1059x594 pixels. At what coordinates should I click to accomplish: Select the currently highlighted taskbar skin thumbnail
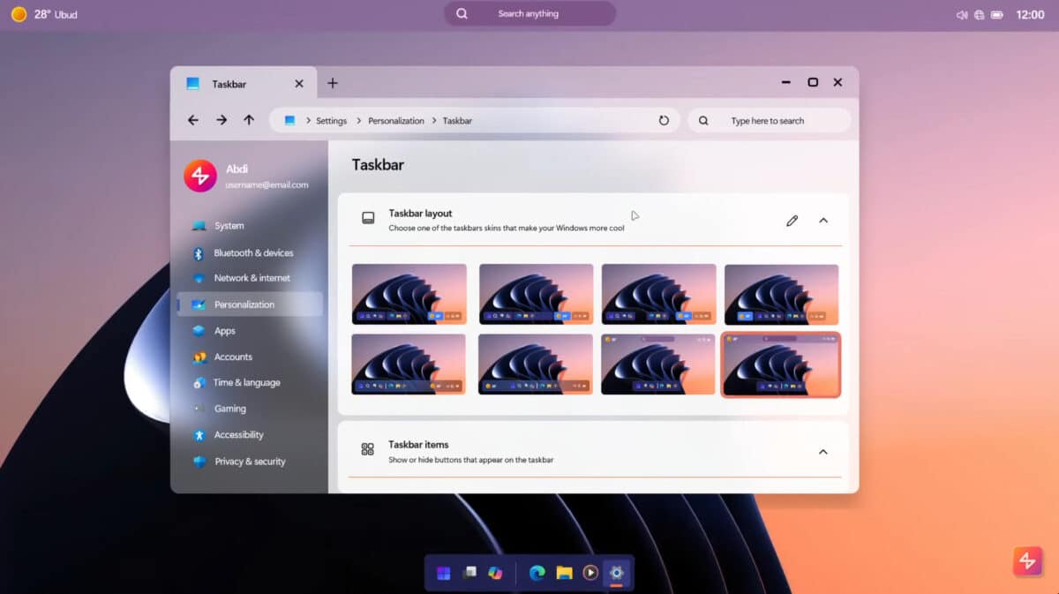click(781, 364)
